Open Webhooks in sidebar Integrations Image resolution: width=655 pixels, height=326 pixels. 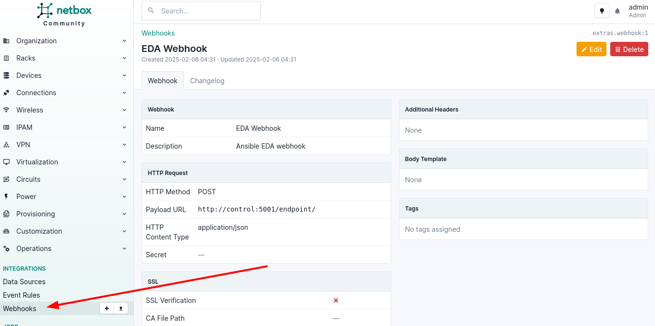pos(20,309)
